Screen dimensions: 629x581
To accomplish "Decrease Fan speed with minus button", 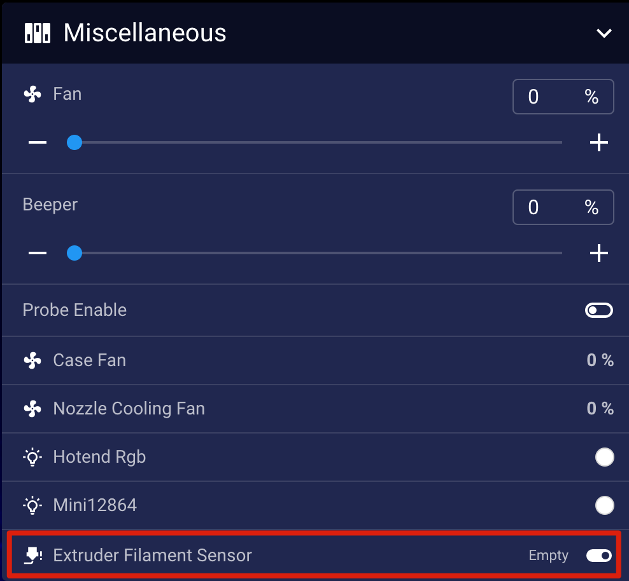I will click(x=38, y=142).
